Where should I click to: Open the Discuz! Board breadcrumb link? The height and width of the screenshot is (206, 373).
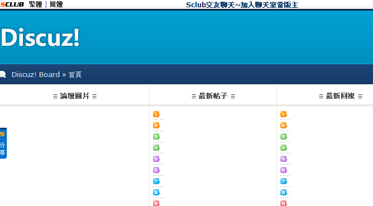pos(36,74)
